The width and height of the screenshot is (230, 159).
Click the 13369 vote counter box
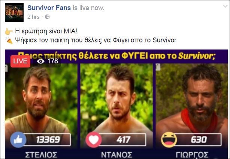coord(47,139)
